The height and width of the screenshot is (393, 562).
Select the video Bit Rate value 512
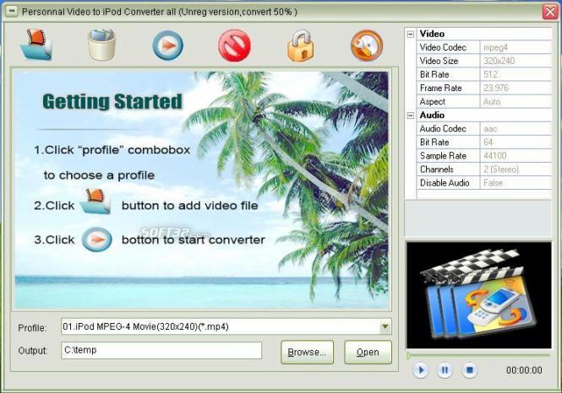[516, 74]
